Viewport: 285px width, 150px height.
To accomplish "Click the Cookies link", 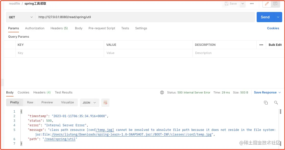I will (273, 28).
